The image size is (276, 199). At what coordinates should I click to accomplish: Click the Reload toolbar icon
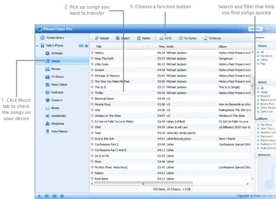click(x=97, y=38)
